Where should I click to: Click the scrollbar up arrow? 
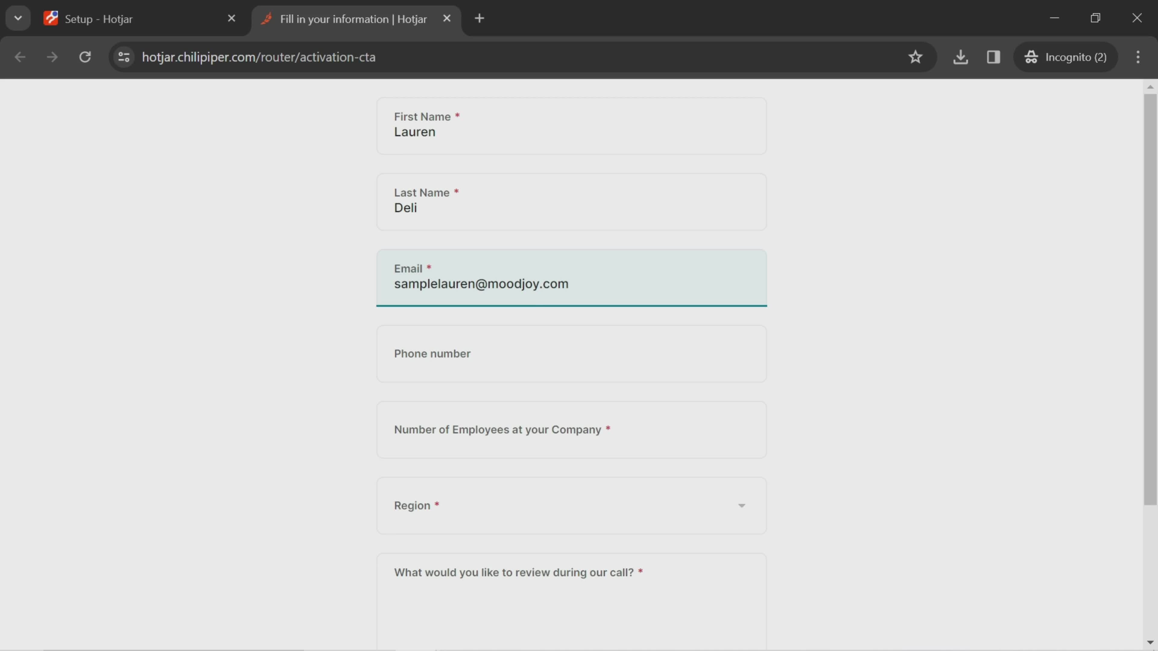click(1150, 87)
